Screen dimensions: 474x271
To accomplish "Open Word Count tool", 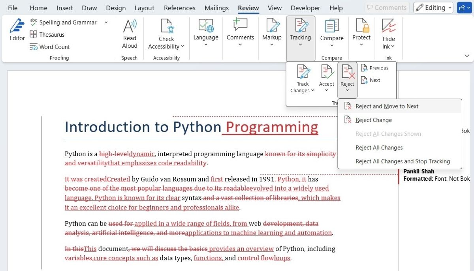I will (x=49, y=47).
